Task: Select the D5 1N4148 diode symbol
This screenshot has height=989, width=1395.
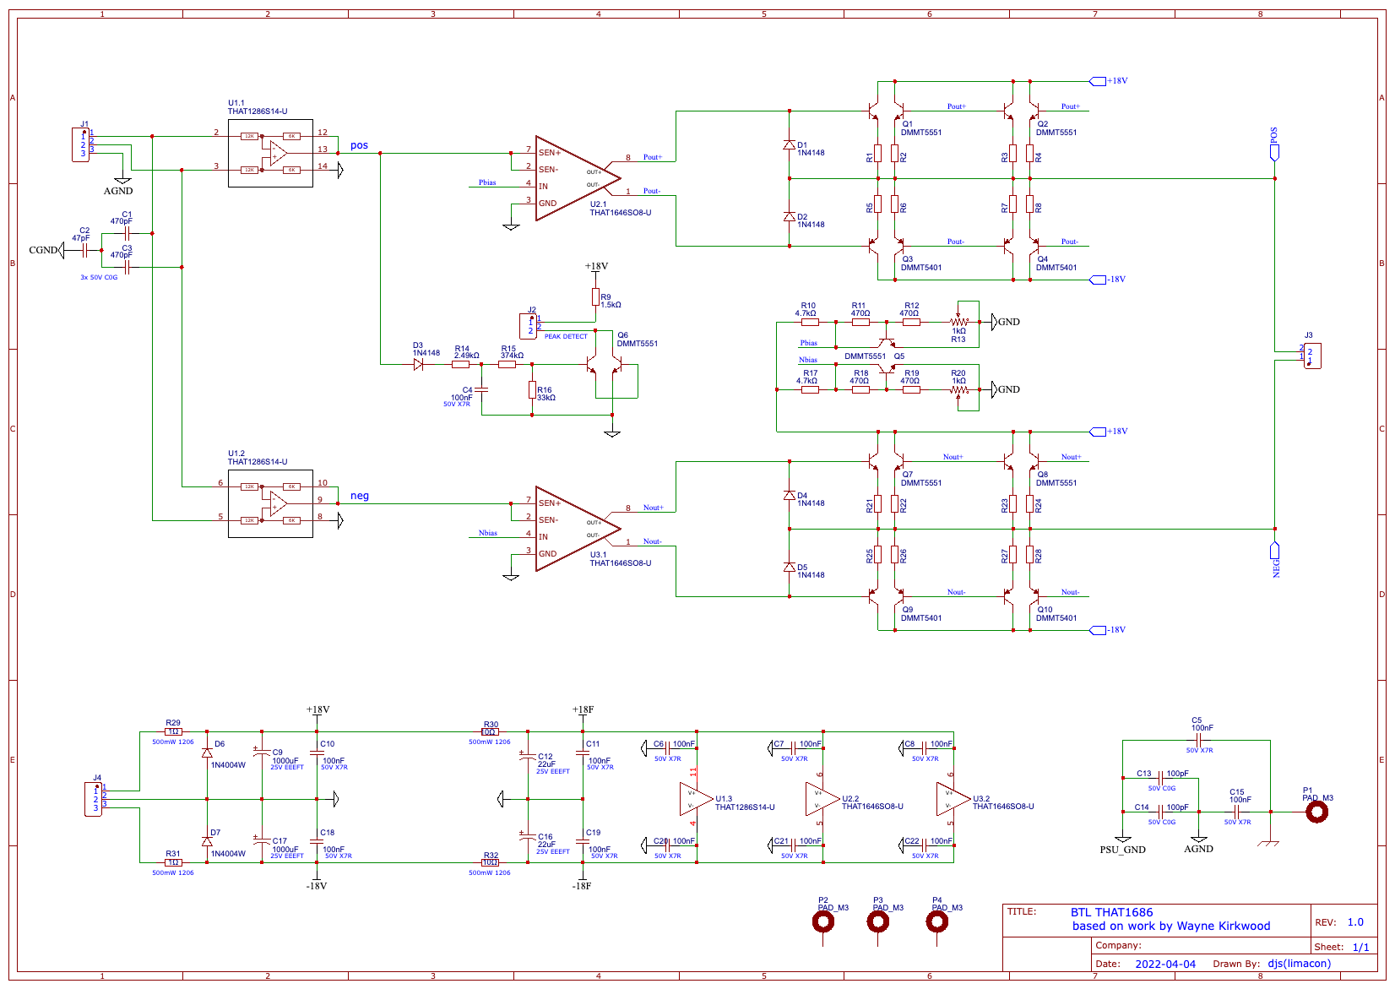Action: (790, 568)
